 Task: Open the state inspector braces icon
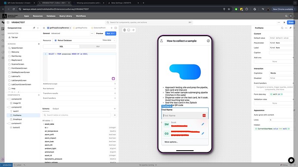(3, 46)
